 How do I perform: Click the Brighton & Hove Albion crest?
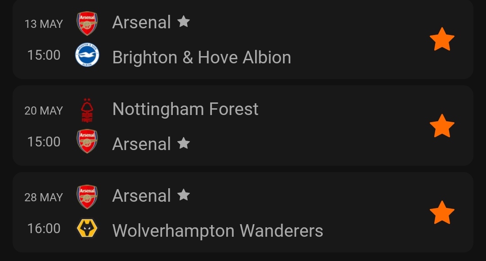tap(87, 55)
